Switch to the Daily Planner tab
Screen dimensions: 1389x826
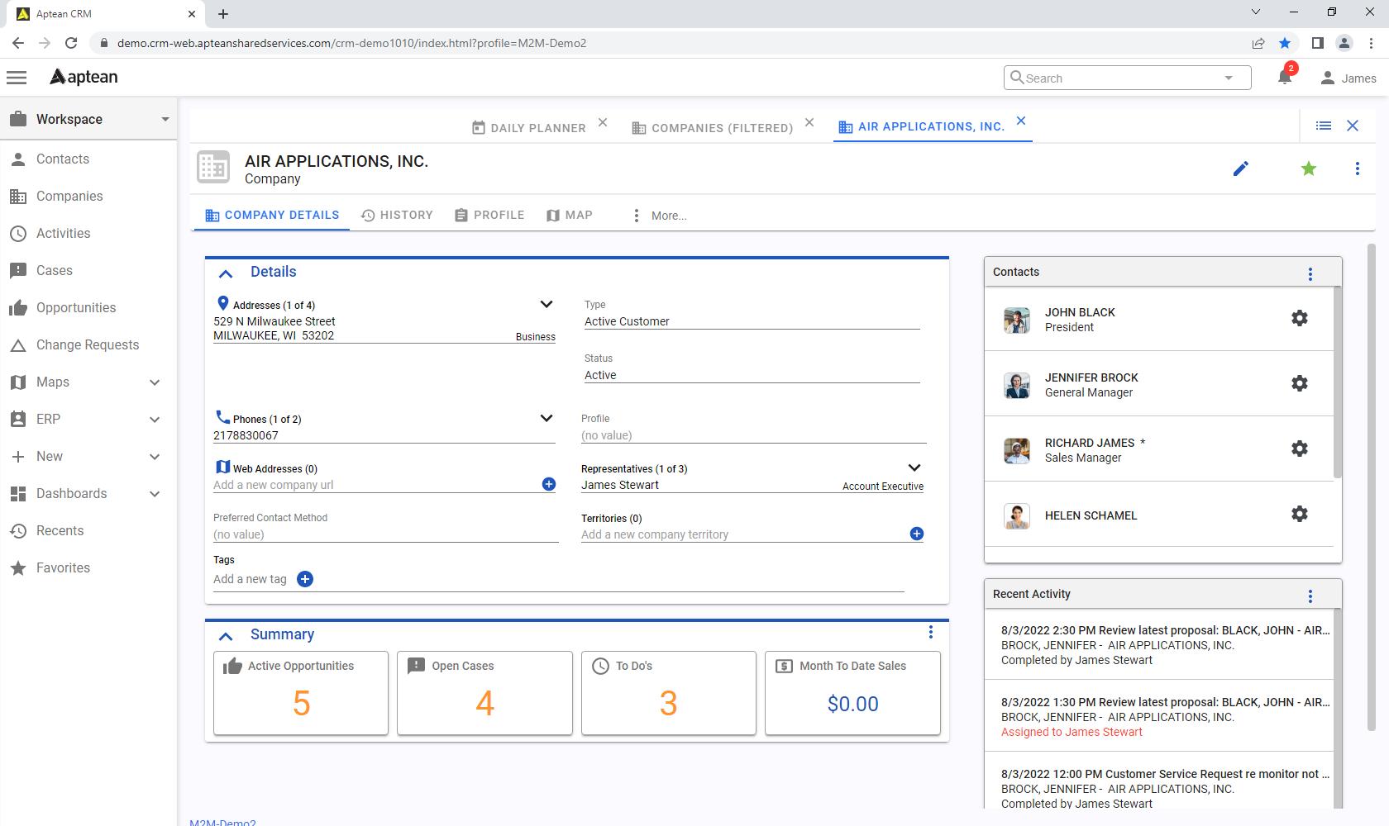(x=529, y=128)
